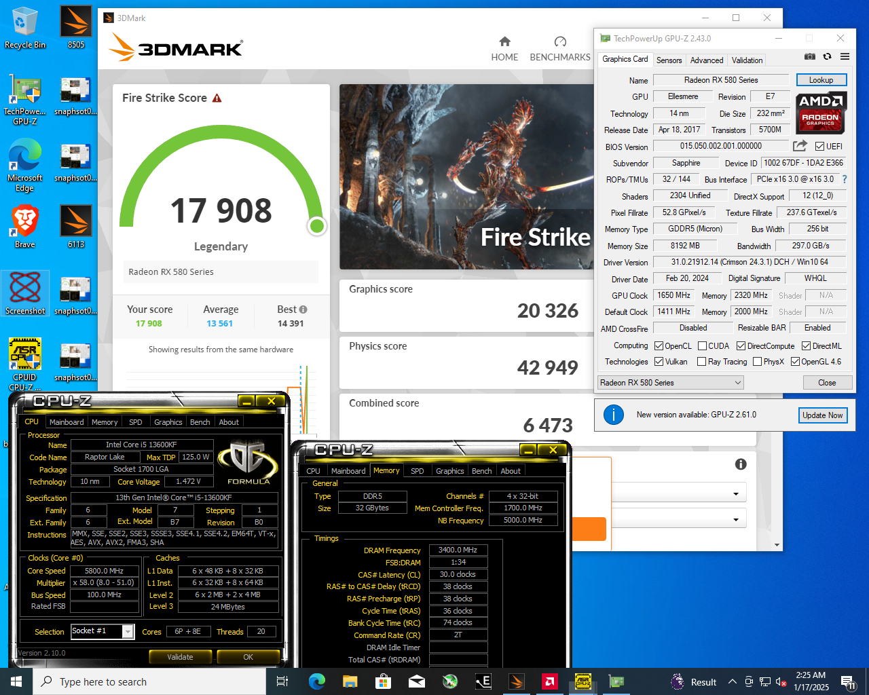The image size is (869, 695).
Task: Toggle UEFI checkbox in GPU-Z
Action: [x=820, y=147]
